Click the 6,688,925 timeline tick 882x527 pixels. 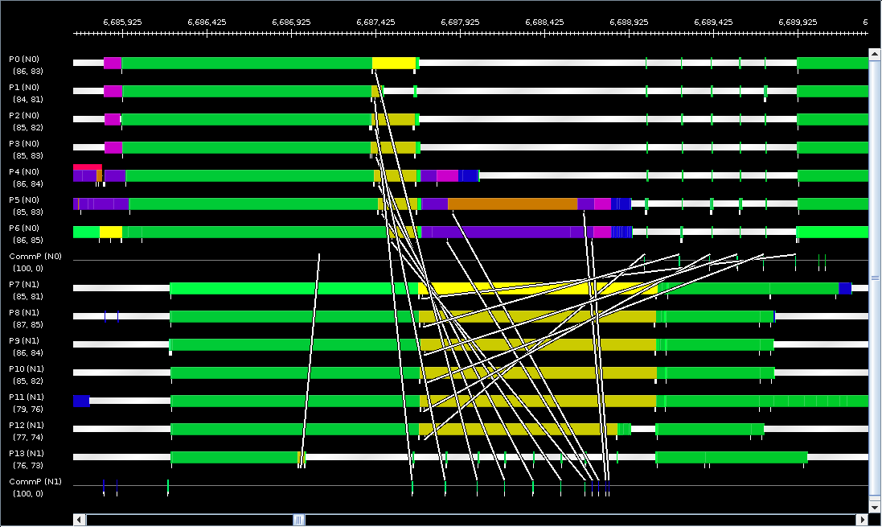(x=629, y=22)
